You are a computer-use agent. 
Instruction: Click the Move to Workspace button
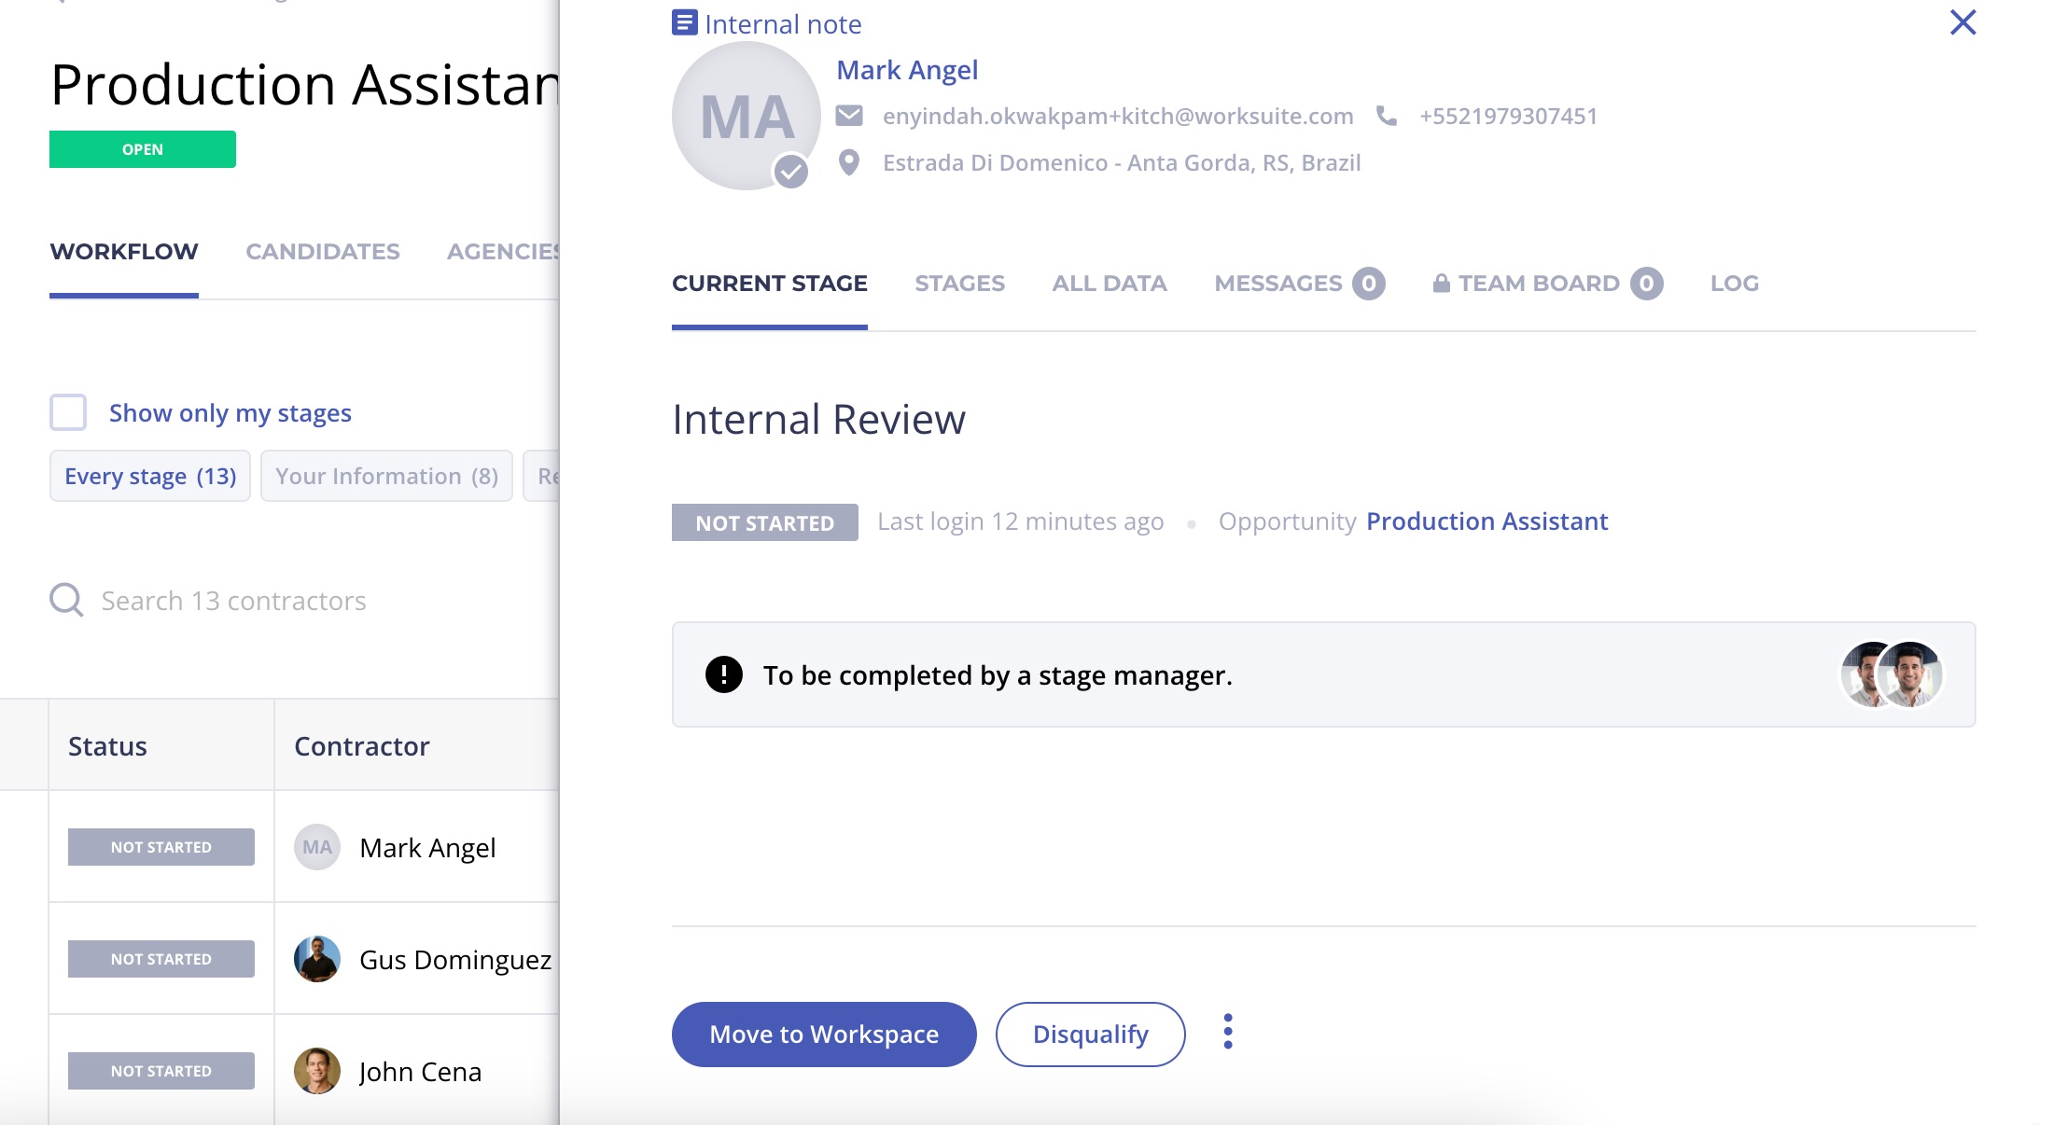point(823,1034)
